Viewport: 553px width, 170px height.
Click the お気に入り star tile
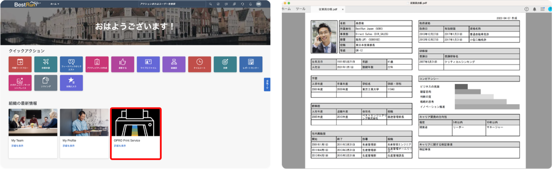tap(71, 83)
